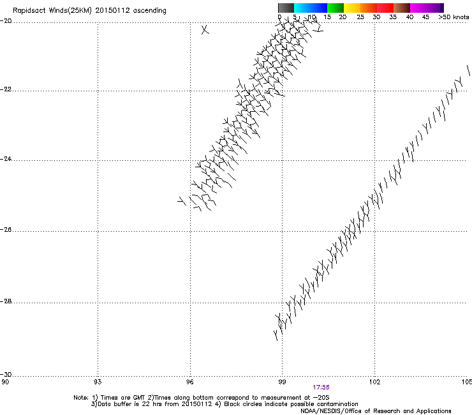Viewport: 472px width, 415px height.
Task: Click the '99' longitude axis label
Action: (x=282, y=382)
